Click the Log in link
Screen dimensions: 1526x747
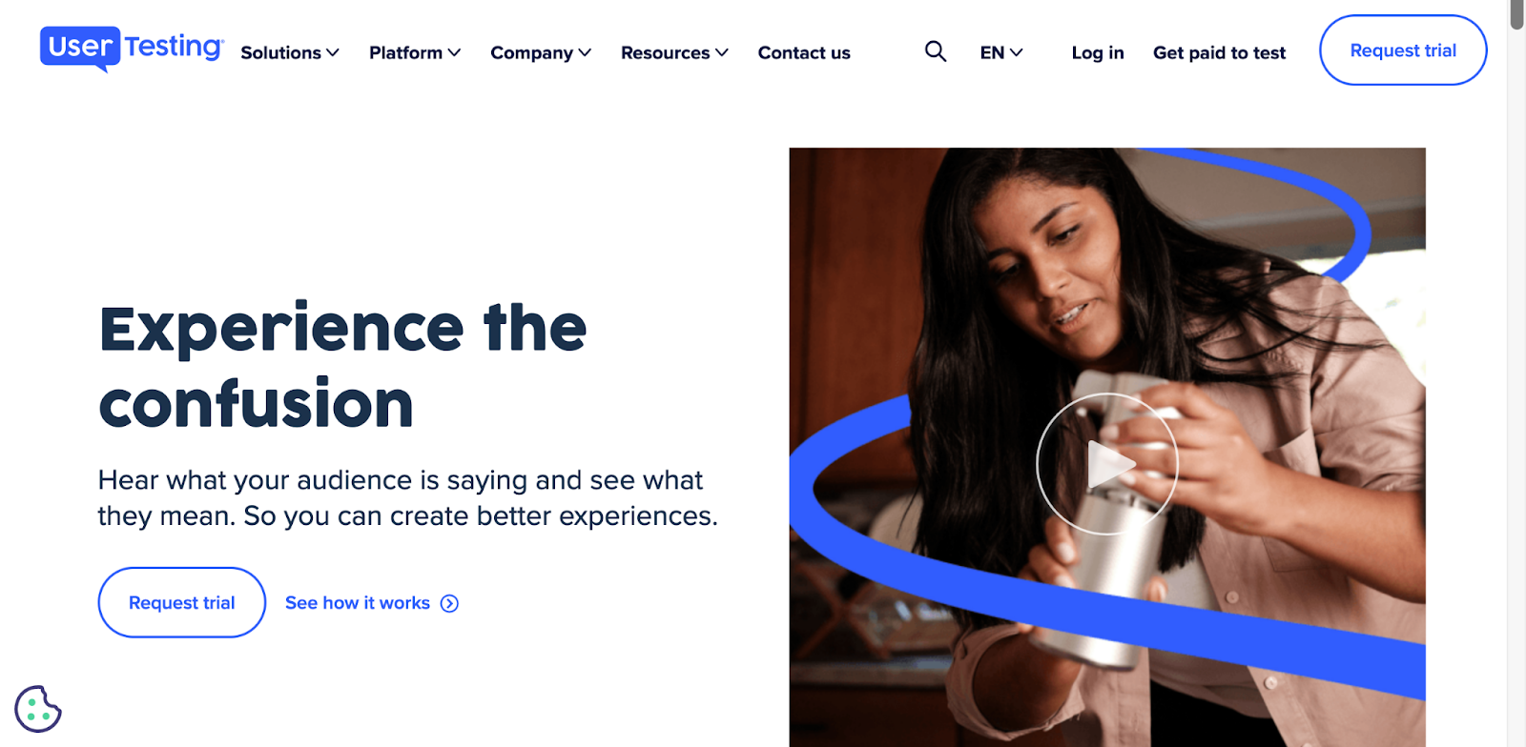point(1098,52)
